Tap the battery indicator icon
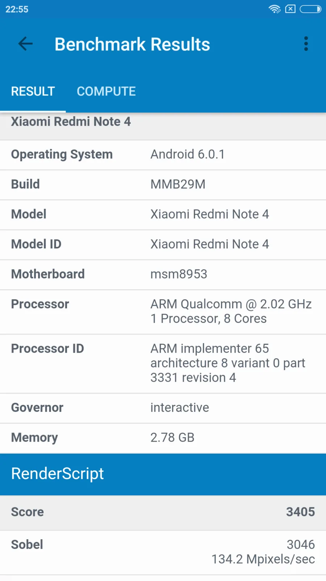326x581 pixels. click(310, 9)
